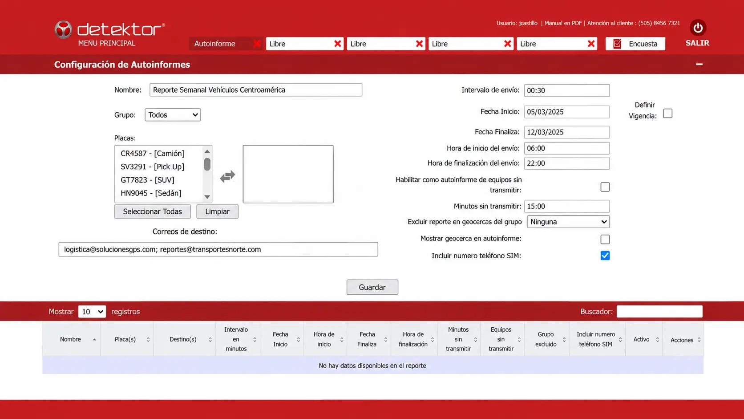
Task: Click the Minutos sin transmitir field
Action: coord(567,206)
